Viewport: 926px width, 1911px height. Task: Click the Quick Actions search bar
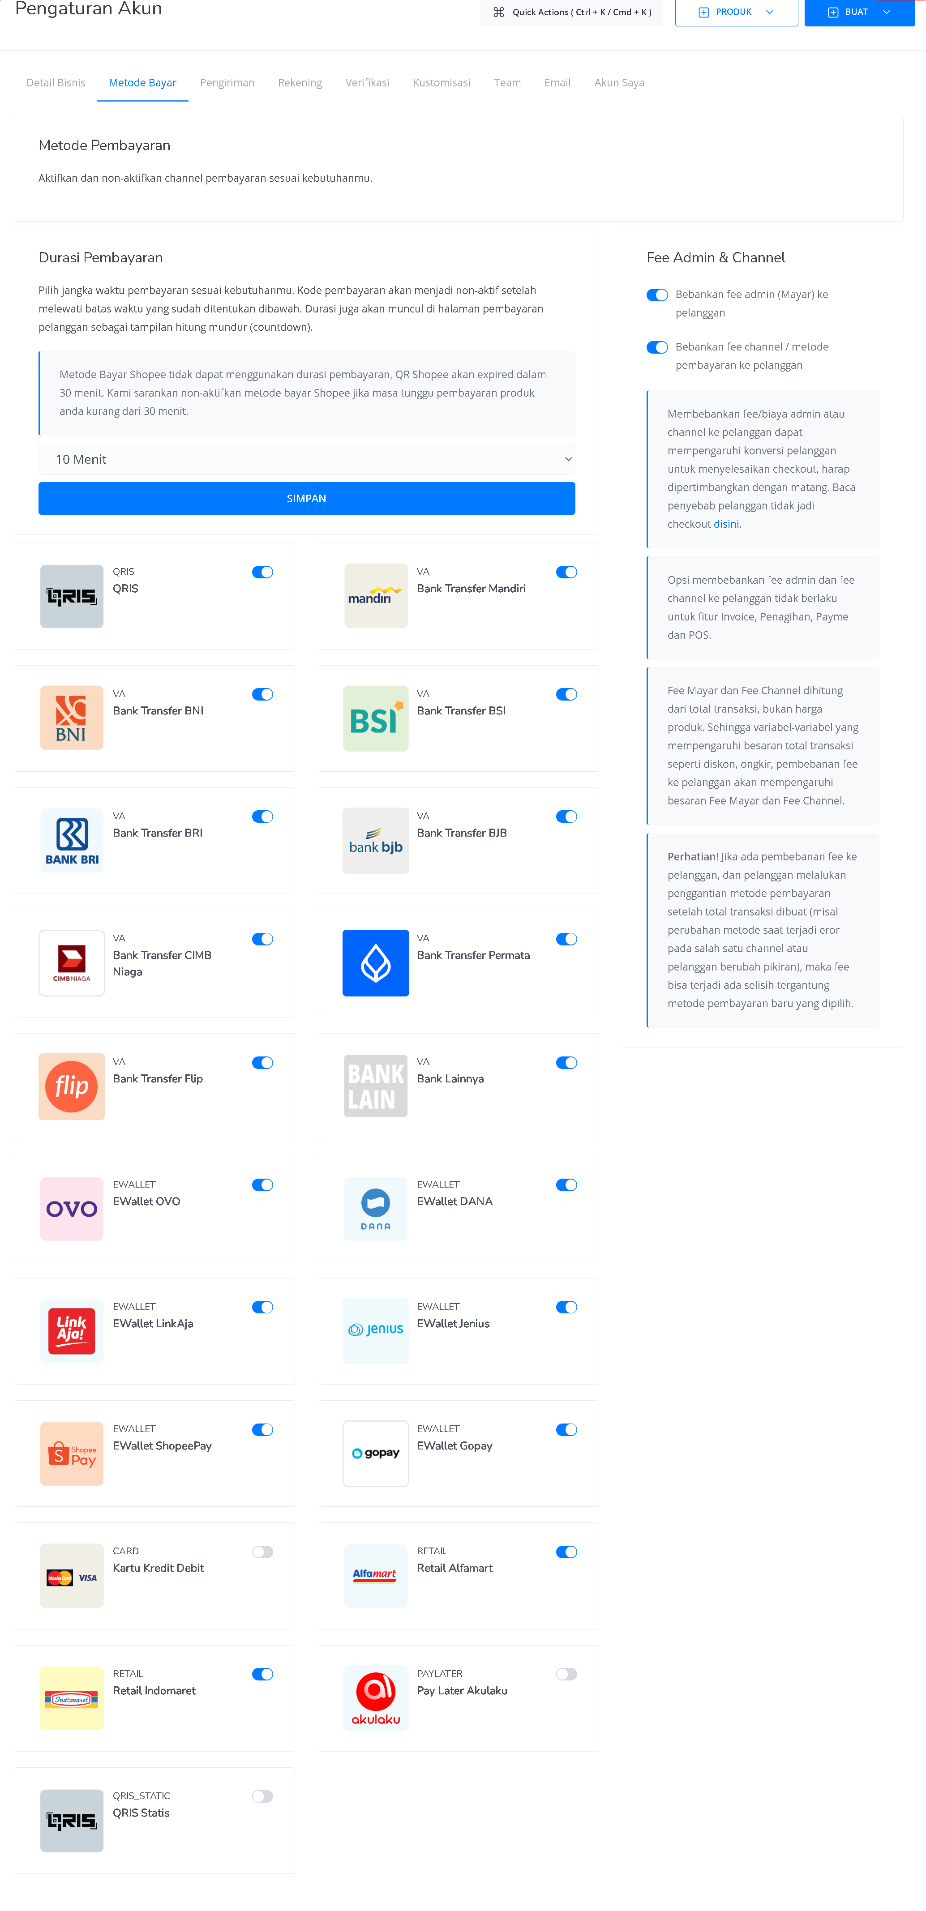coord(571,12)
